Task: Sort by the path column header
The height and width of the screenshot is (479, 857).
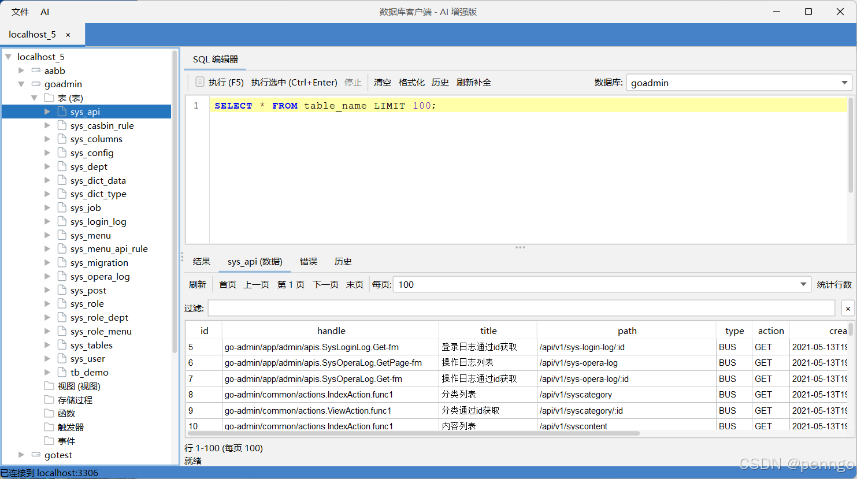Action: pos(626,331)
